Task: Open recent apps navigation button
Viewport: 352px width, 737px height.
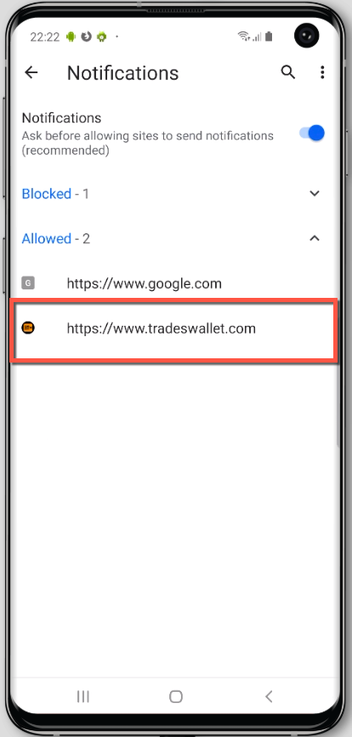Action: tap(83, 697)
